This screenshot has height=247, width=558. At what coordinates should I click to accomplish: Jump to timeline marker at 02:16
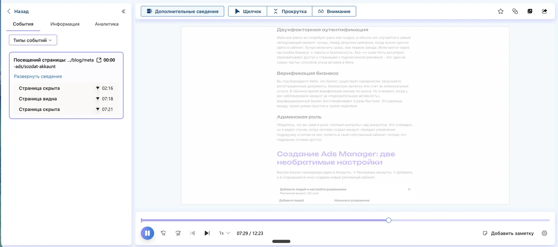[98, 88]
